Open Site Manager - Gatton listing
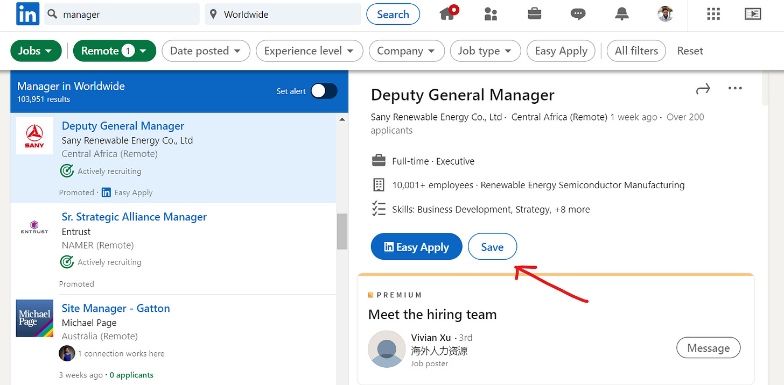Image resolution: width=784 pixels, height=385 pixels. pyautogui.click(x=116, y=308)
